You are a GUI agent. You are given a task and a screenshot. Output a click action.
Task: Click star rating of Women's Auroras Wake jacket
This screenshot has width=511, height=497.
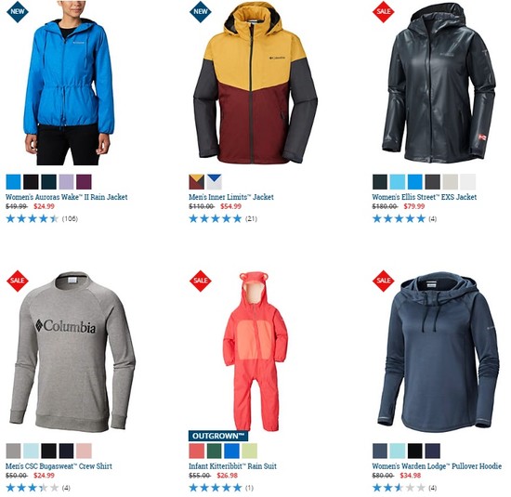point(32,218)
